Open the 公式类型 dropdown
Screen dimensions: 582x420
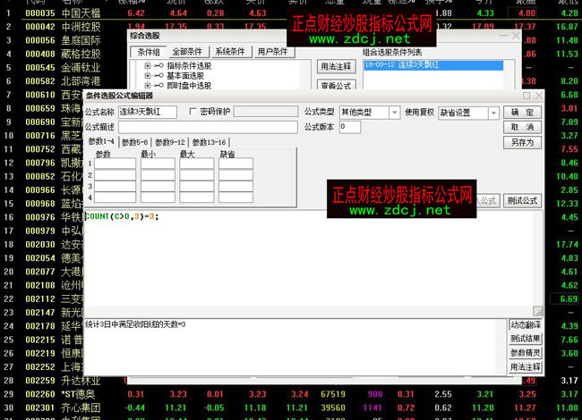(394, 113)
